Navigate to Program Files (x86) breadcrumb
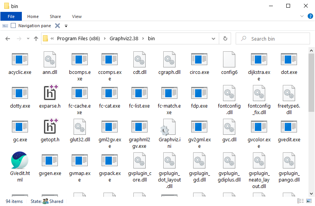This screenshot has width=315, height=206. coord(78,39)
